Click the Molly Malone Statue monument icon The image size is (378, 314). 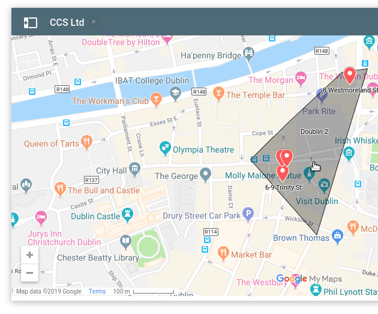tap(309, 174)
